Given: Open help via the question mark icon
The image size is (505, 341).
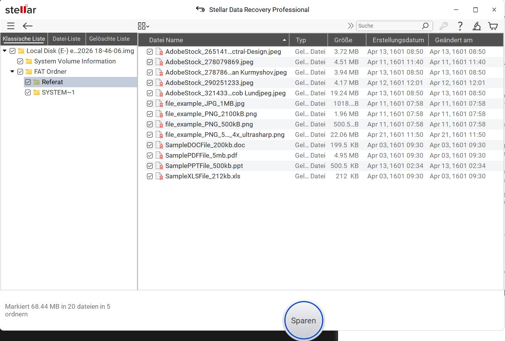Looking at the screenshot, I should click(460, 26).
